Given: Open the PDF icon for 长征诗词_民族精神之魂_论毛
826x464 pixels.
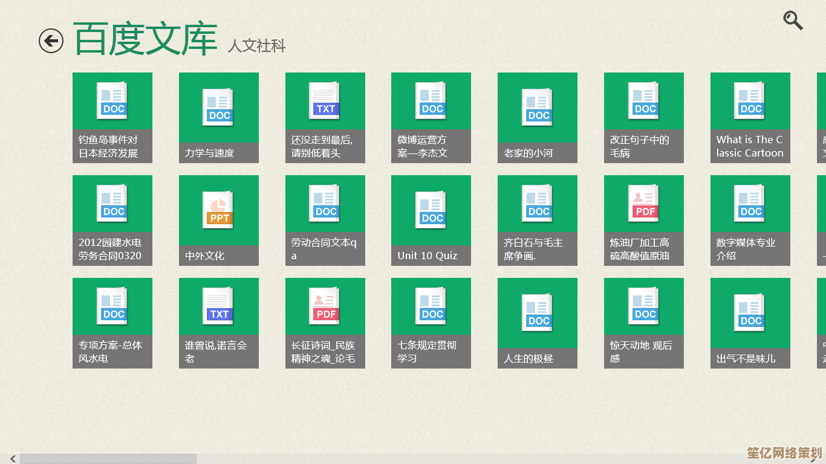Looking at the screenshot, I should pyautogui.click(x=325, y=306).
